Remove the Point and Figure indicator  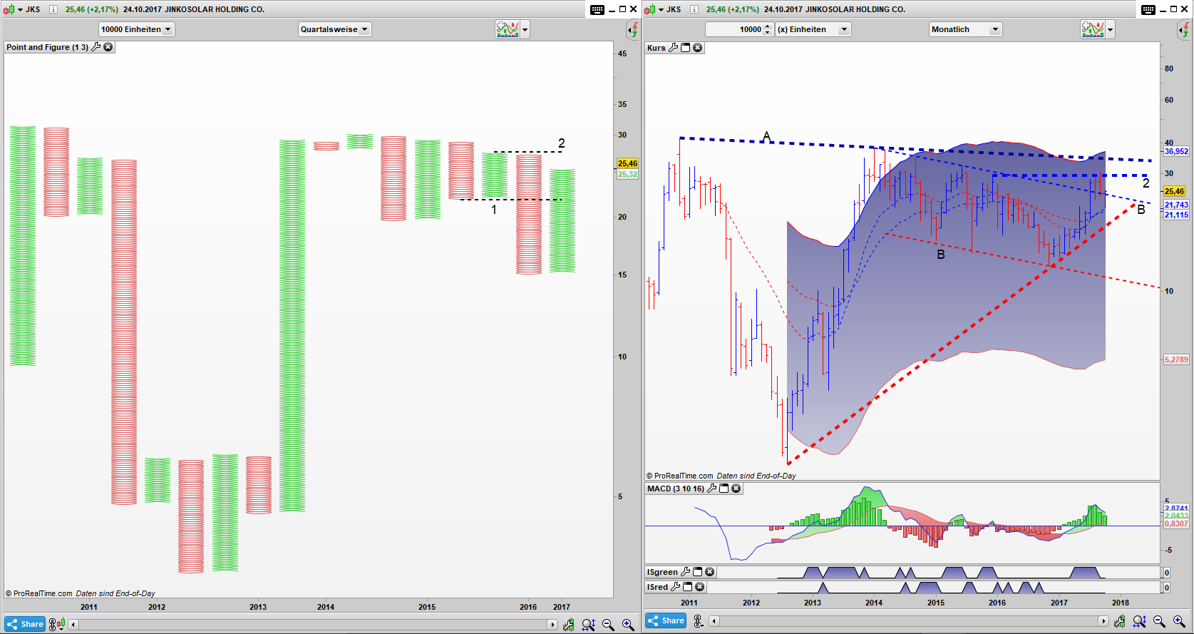108,47
